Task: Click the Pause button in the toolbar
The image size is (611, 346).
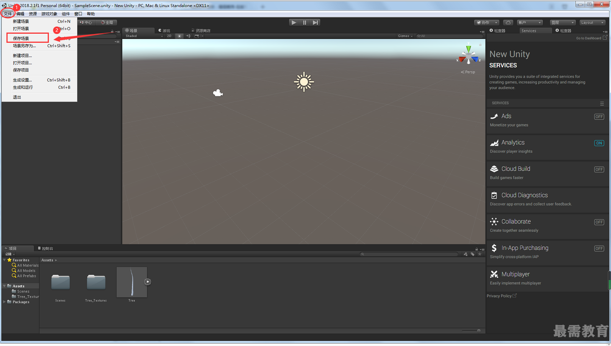Action: 305,23
